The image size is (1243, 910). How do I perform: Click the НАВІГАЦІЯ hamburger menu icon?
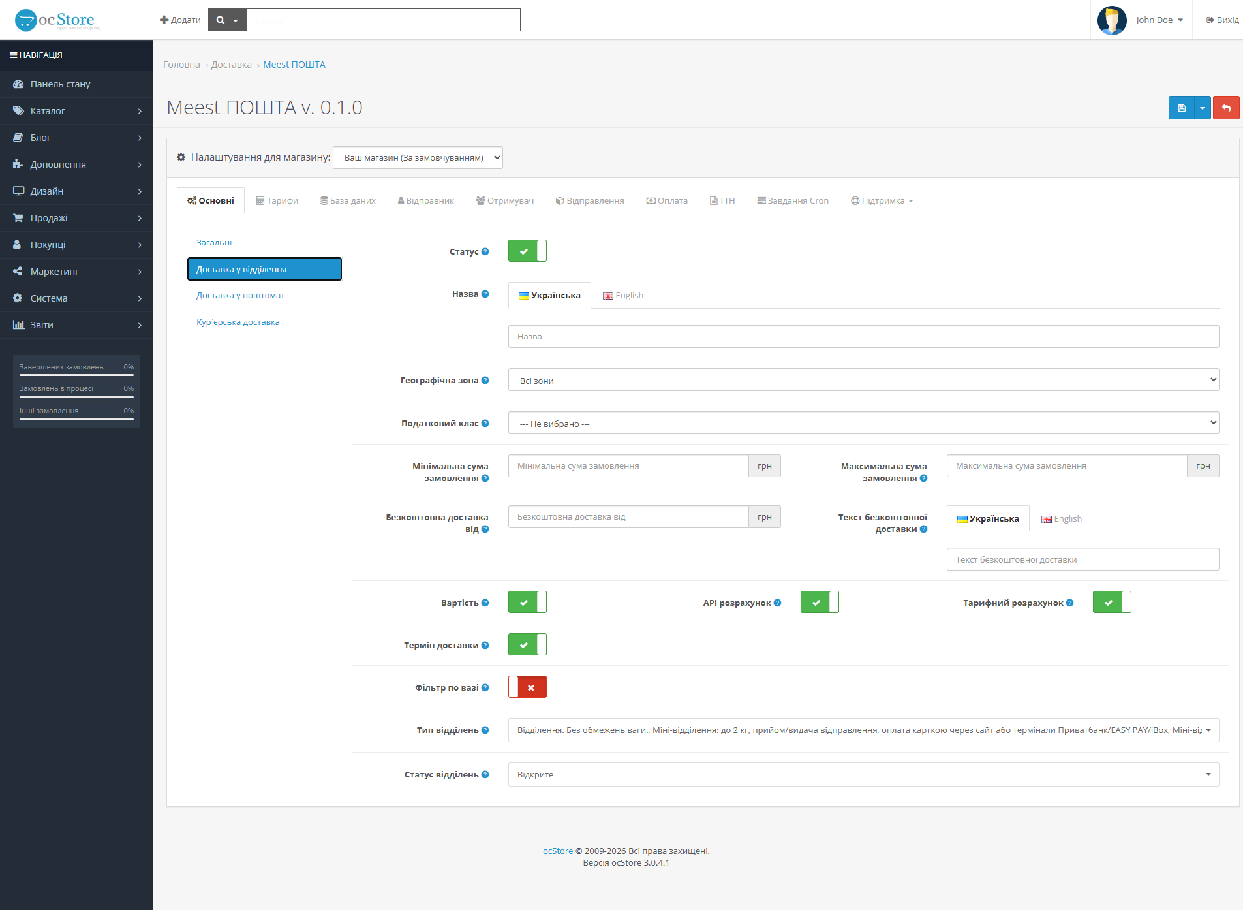click(x=13, y=55)
